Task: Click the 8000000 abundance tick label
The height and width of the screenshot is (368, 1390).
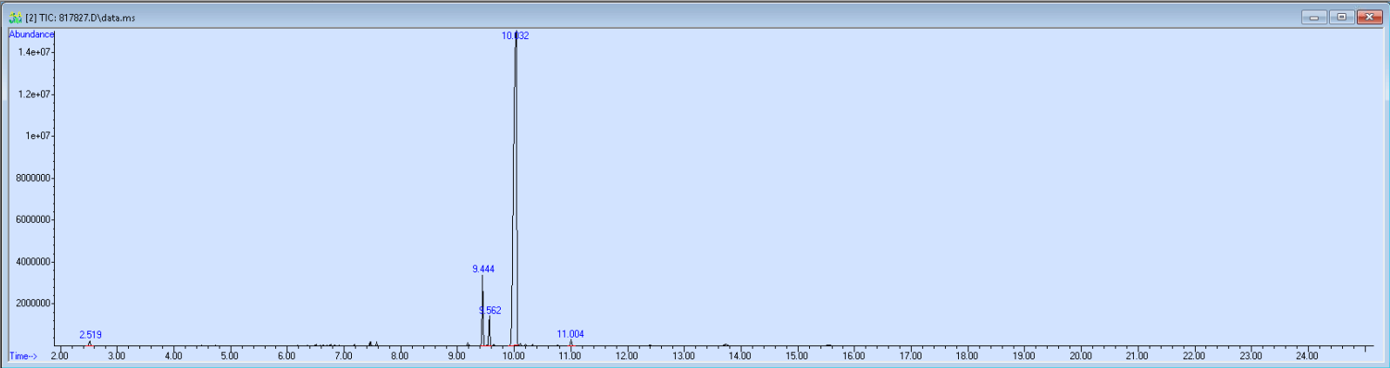Action: point(33,178)
